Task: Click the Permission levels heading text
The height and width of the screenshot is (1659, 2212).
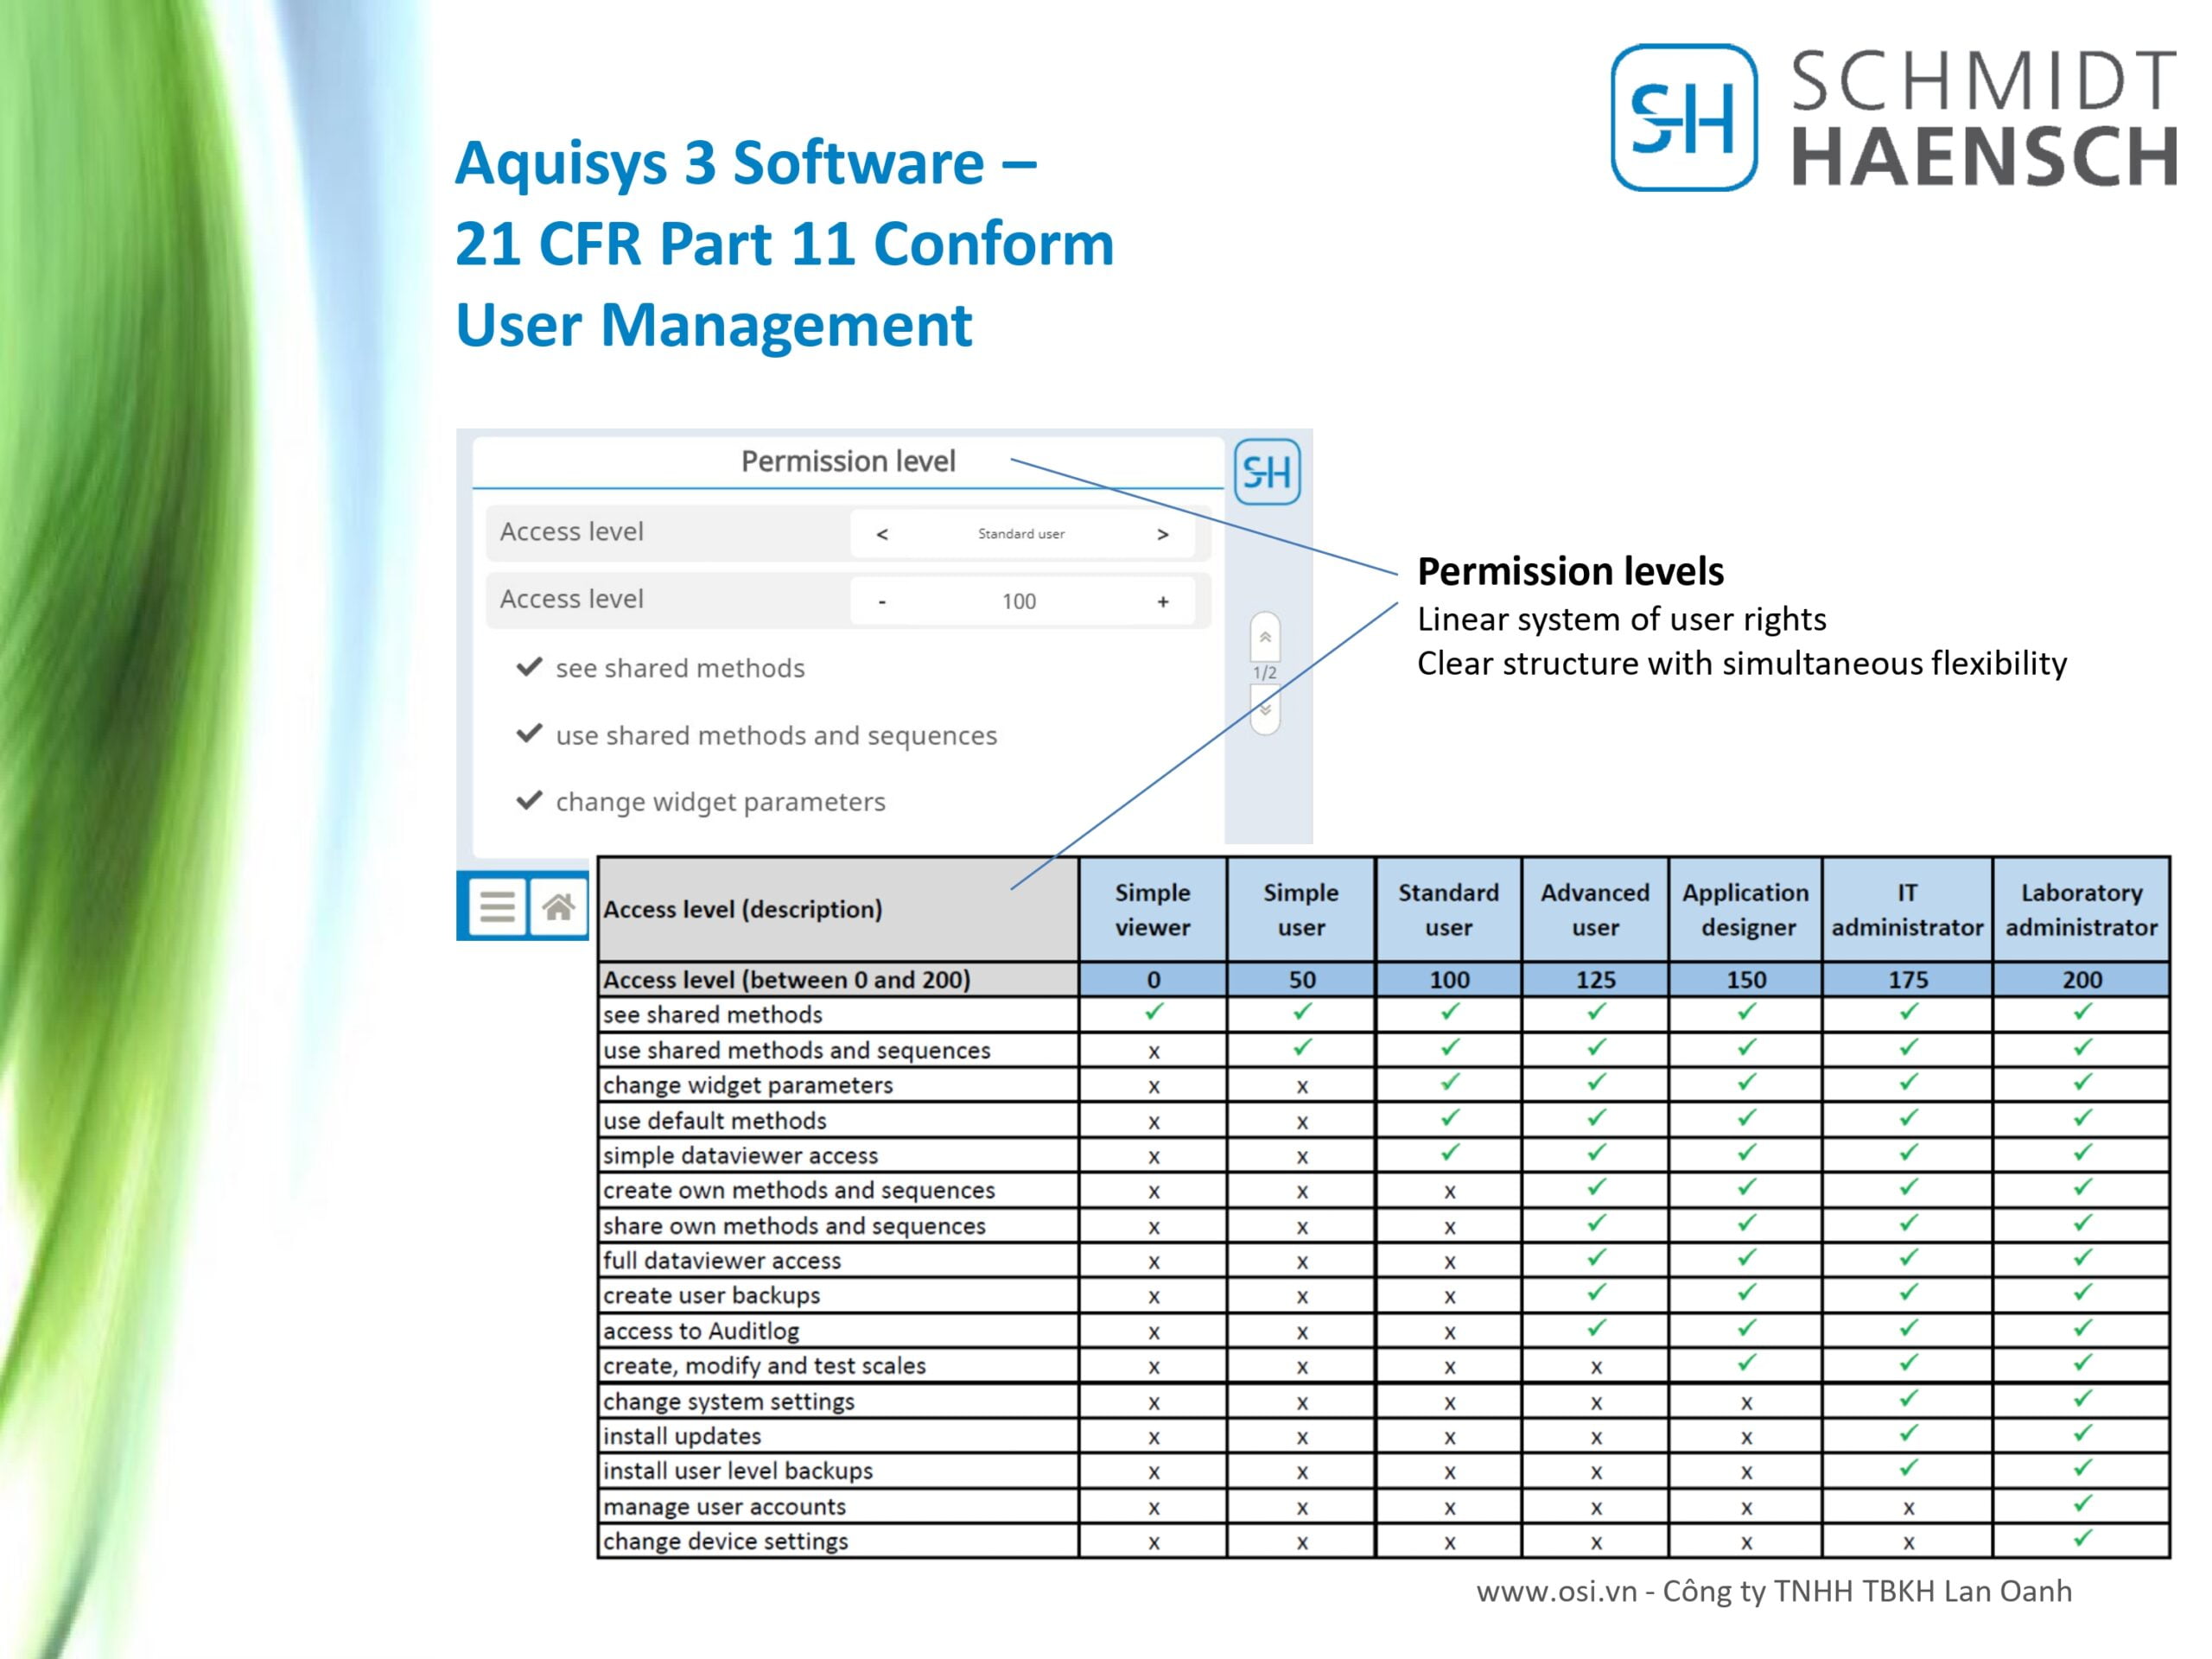Action: click(1570, 571)
